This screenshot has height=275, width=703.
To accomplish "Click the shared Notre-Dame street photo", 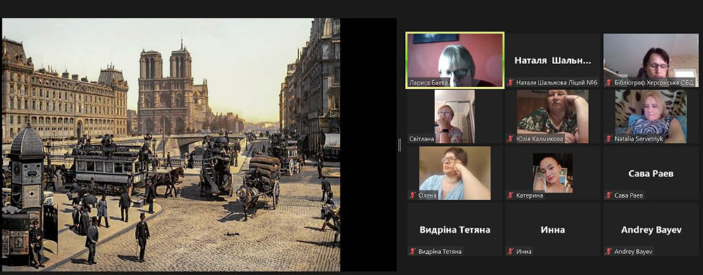I will tap(171, 144).
